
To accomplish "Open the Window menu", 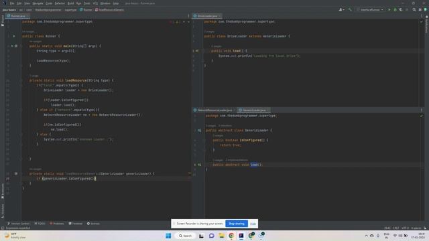I will (x=105, y=3).
